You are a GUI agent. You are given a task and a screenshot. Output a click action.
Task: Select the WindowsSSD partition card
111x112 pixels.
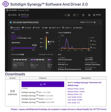20,64
